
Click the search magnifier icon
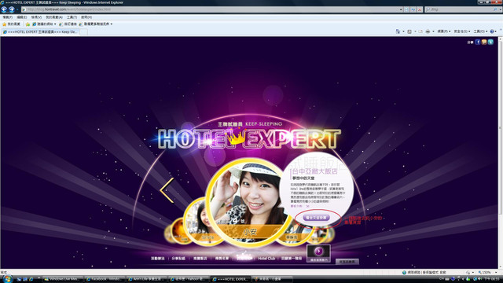tap(495, 9)
